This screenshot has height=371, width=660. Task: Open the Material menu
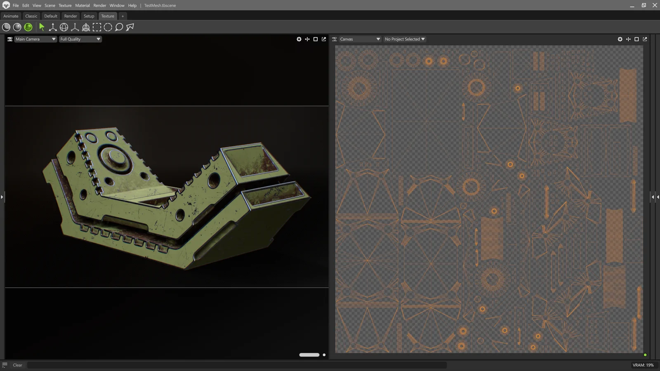[x=82, y=5]
